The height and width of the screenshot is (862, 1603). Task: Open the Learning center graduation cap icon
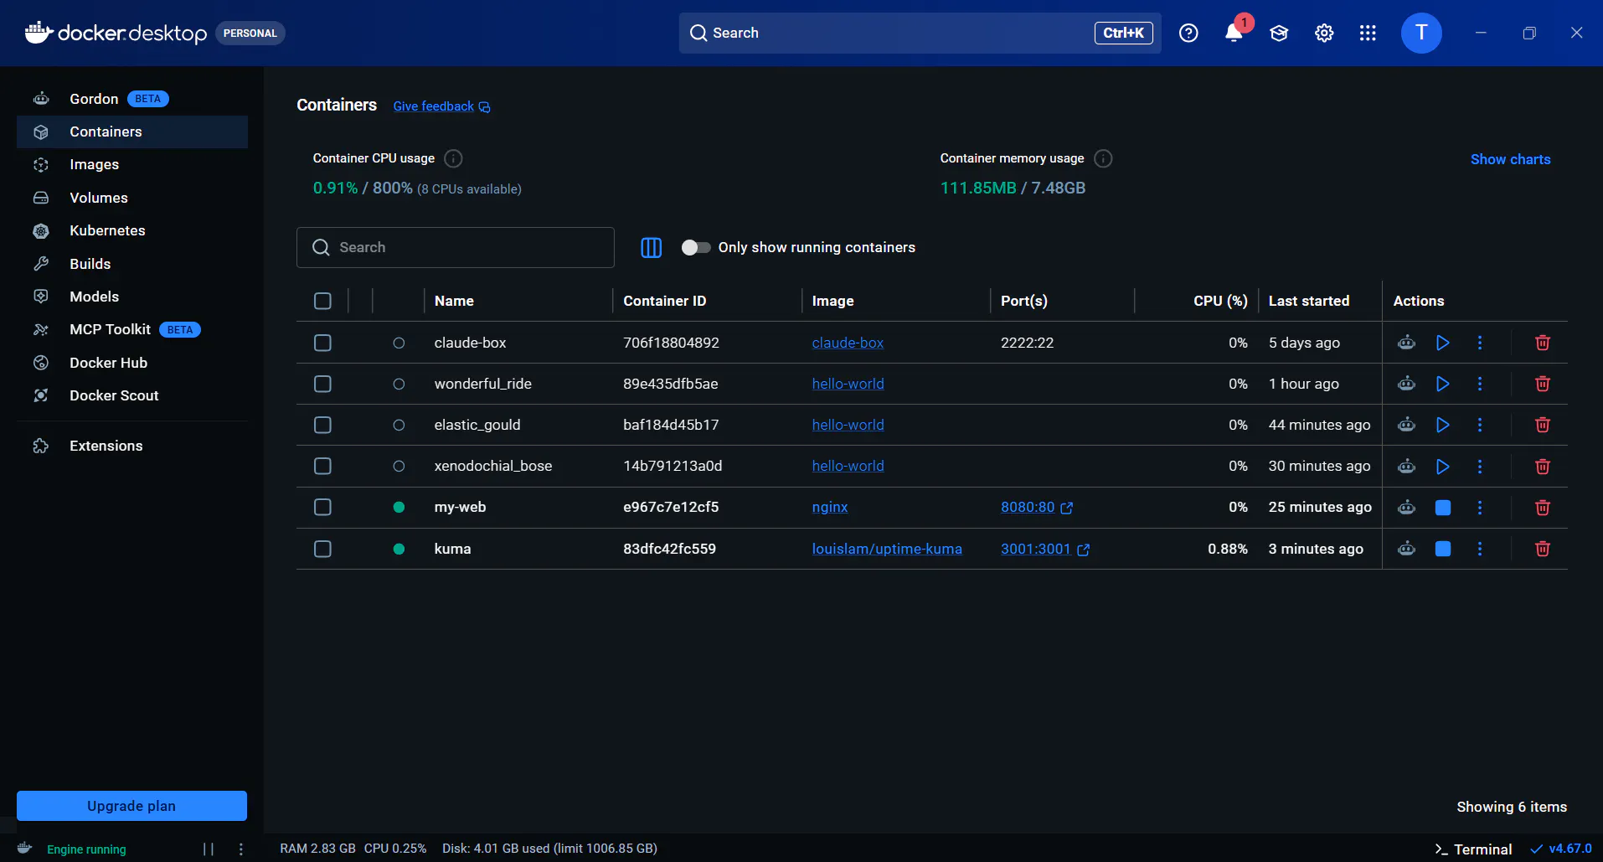point(1279,33)
